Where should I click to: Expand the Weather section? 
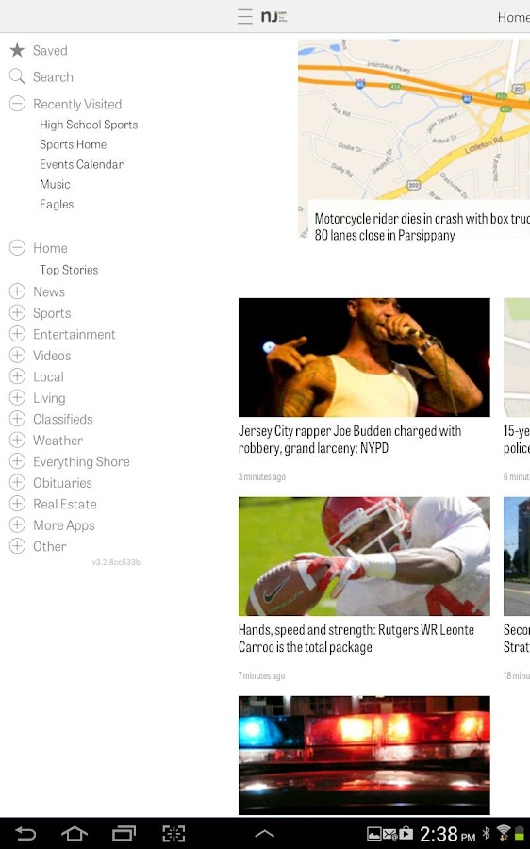click(17, 440)
